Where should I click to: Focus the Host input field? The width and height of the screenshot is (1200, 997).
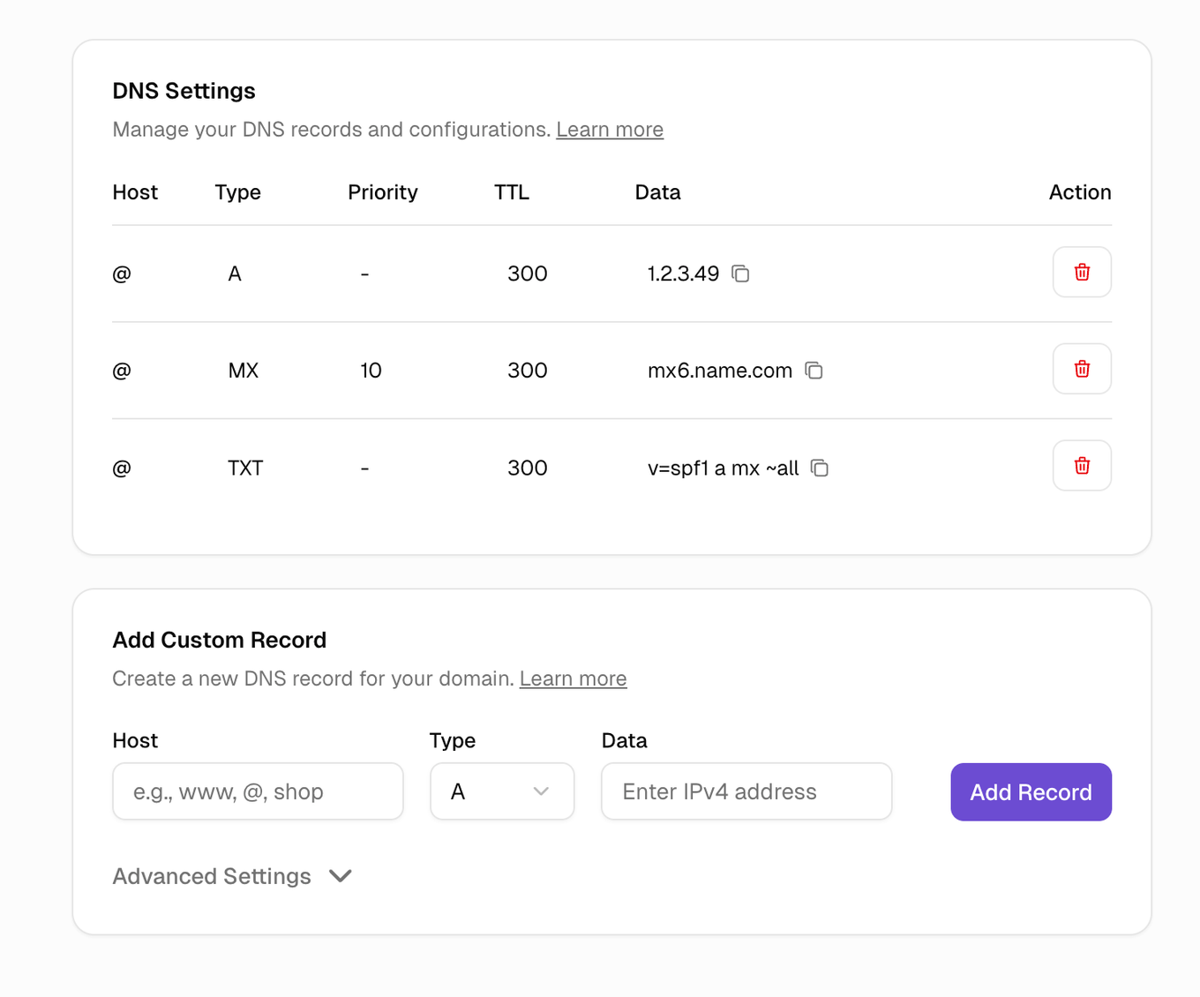tap(258, 791)
